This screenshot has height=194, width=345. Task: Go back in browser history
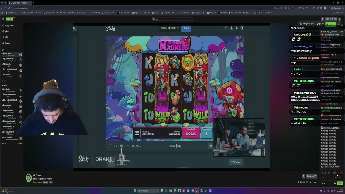point(2,8)
